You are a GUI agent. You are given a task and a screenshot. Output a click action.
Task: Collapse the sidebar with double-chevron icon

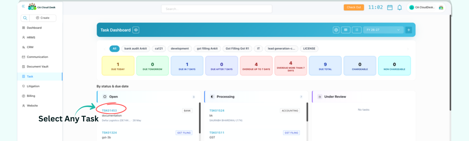(23, 6)
